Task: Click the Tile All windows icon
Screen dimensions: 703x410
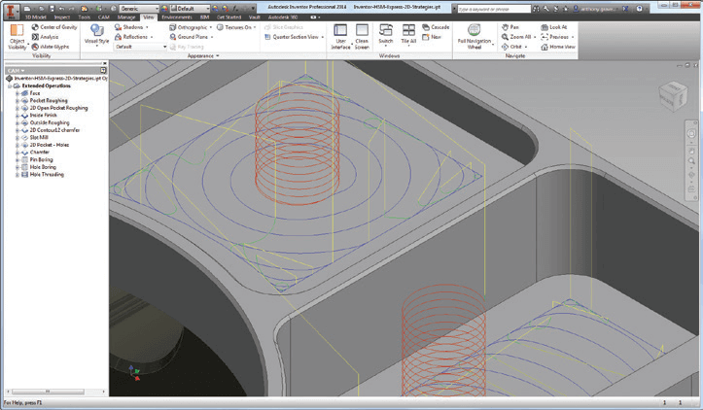Action: tap(408, 30)
